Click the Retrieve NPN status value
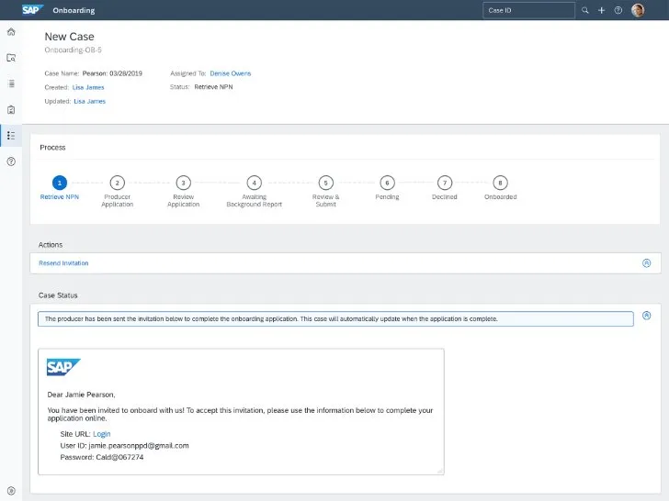Viewport: 669px width, 501px height. point(213,87)
